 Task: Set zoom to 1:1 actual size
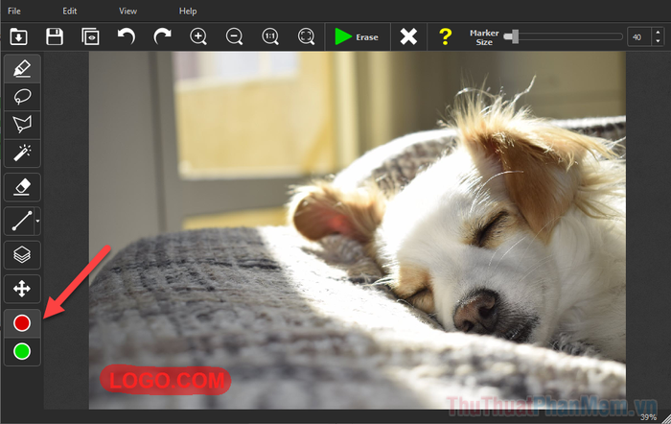(270, 36)
